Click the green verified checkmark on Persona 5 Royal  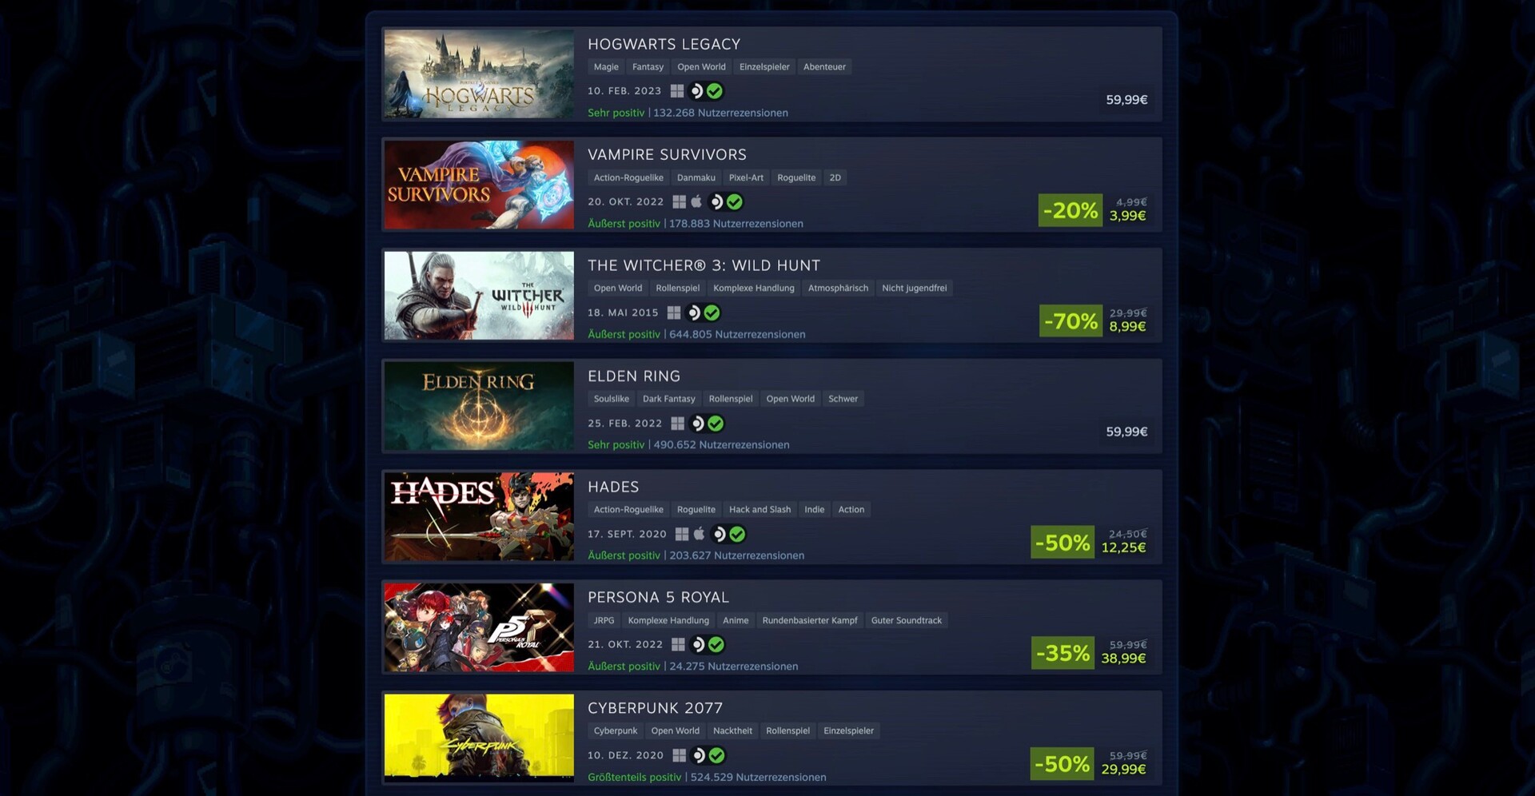click(x=716, y=645)
